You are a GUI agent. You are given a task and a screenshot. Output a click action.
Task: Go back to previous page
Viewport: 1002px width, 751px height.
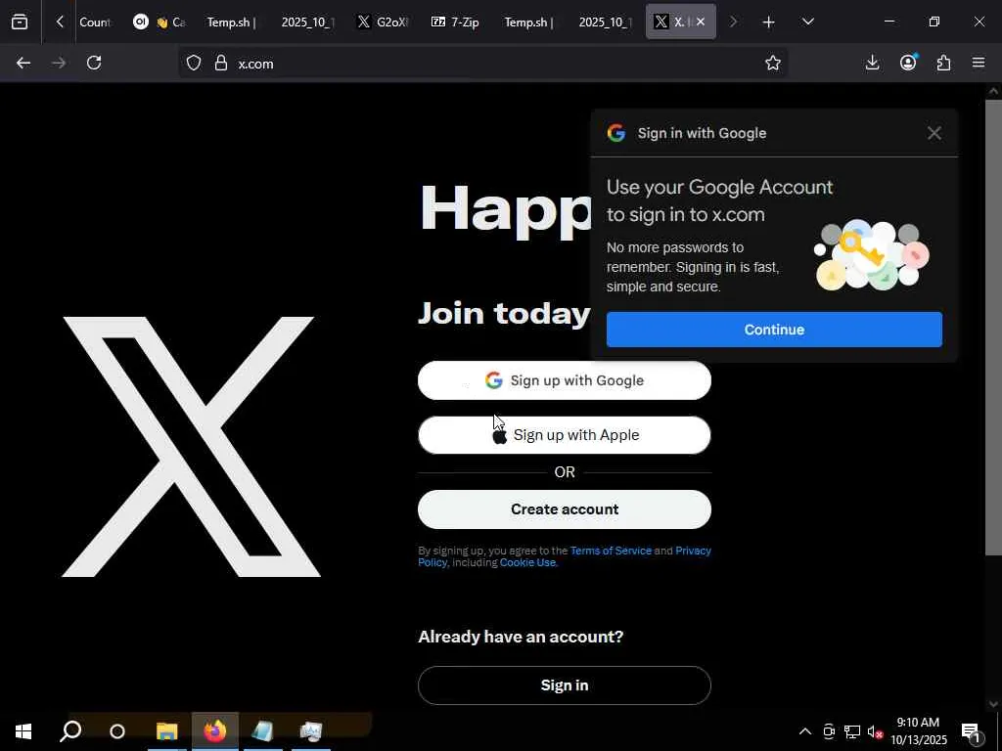tap(23, 63)
